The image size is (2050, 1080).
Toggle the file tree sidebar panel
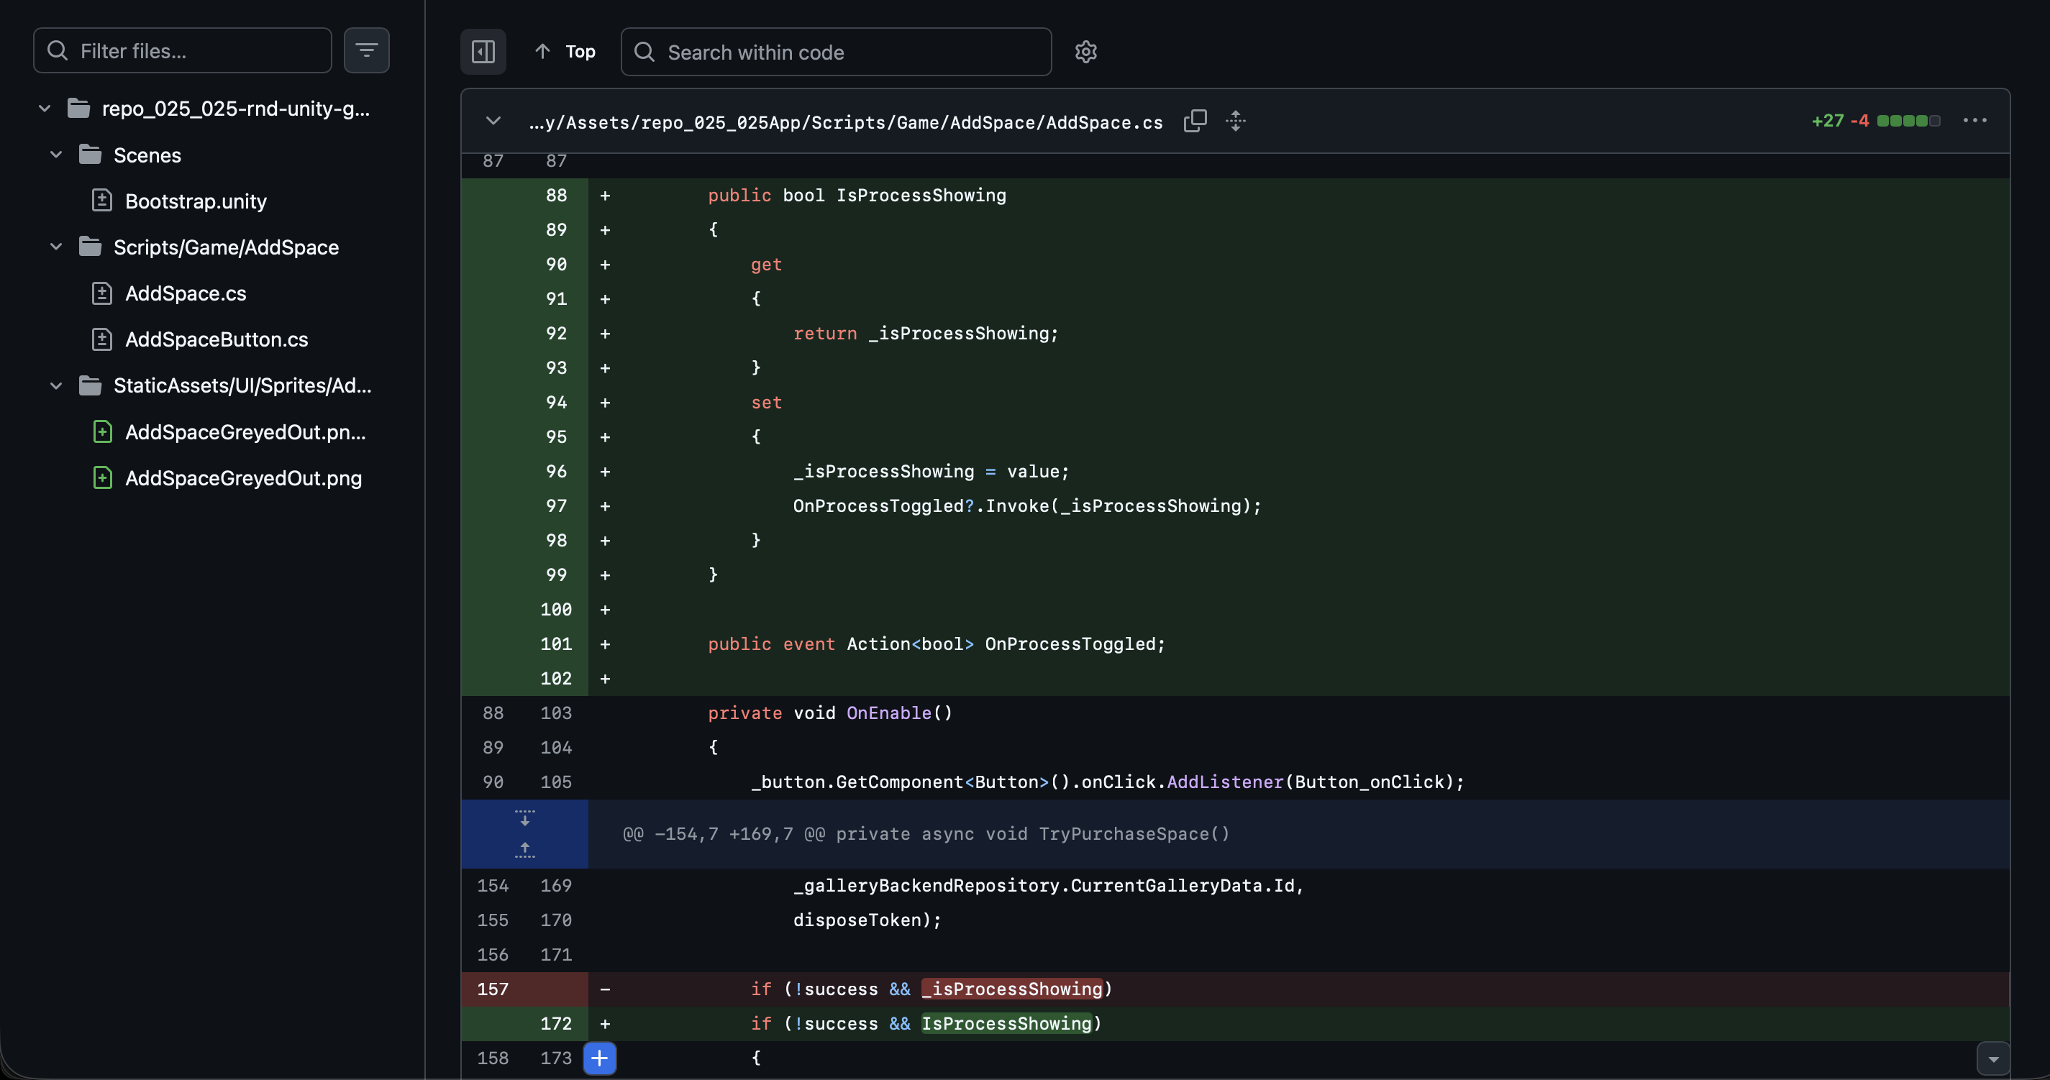pyautogui.click(x=483, y=52)
